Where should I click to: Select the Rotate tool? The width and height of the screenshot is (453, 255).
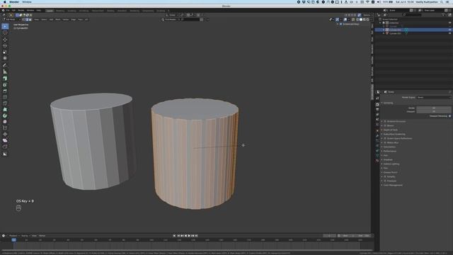(x=5, y=45)
